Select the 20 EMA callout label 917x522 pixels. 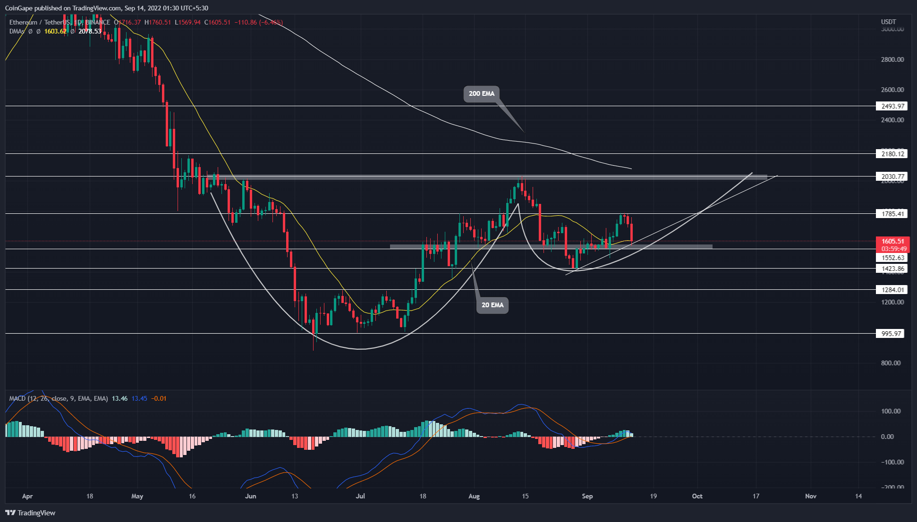tap(492, 305)
